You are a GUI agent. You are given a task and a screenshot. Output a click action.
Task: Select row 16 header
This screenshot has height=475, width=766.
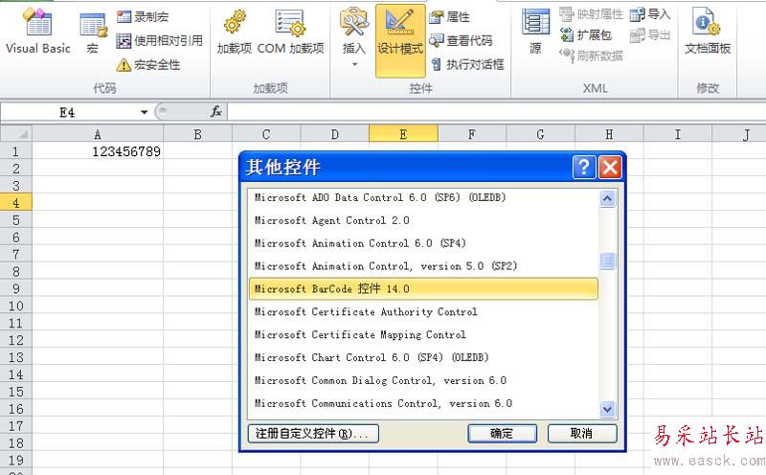[16, 409]
